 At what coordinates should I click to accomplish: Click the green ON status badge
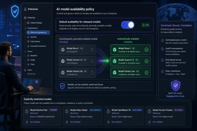point(146,25)
